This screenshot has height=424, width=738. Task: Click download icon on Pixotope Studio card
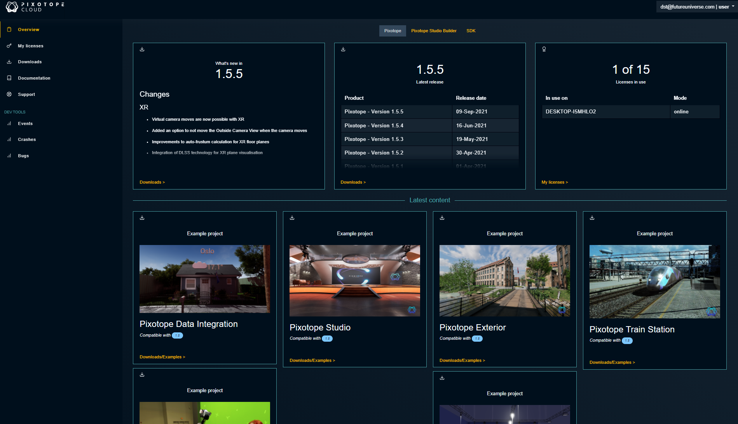(292, 218)
